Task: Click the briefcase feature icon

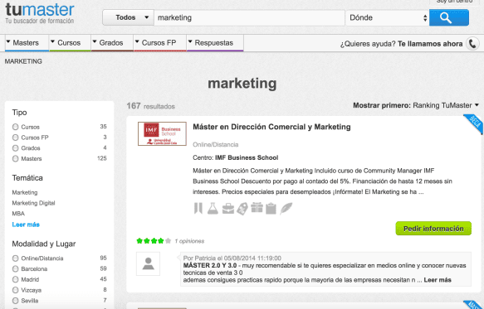Action: coord(228,209)
